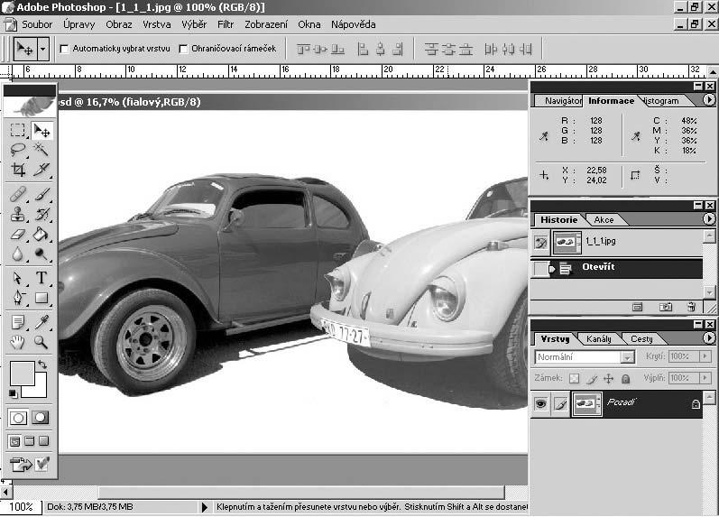Tick the 'Ohraničovací rámeček' checkbox
This screenshot has height=517, width=719.
pyautogui.click(x=184, y=49)
